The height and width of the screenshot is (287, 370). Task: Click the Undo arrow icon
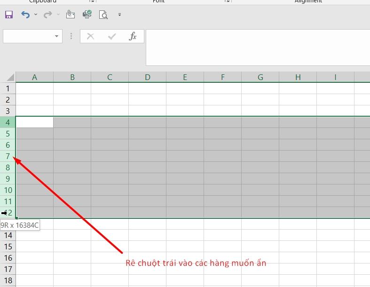[x=25, y=15]
